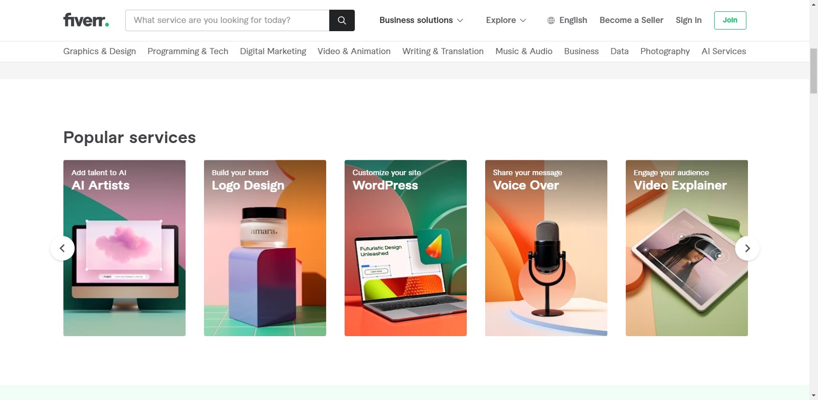This screenshot has height=400, width=818.
Task: Expand the Business solutions dropdown
Action: point(421,20)
